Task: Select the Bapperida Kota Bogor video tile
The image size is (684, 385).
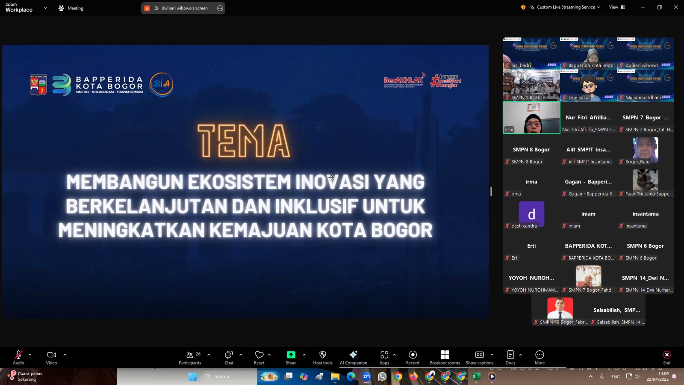Action: (x=589, y=53)
